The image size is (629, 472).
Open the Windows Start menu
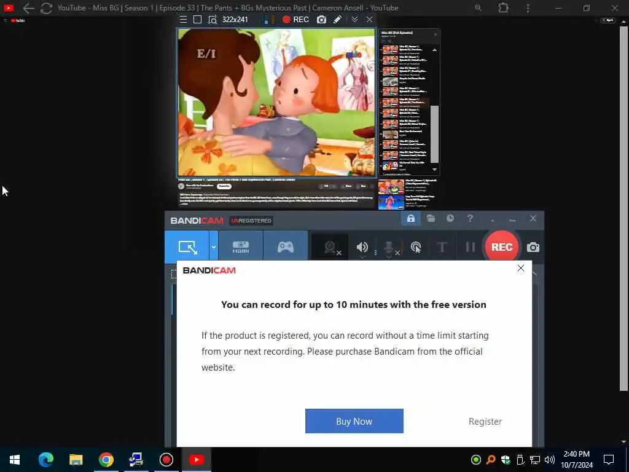click(x=15, y=460)
